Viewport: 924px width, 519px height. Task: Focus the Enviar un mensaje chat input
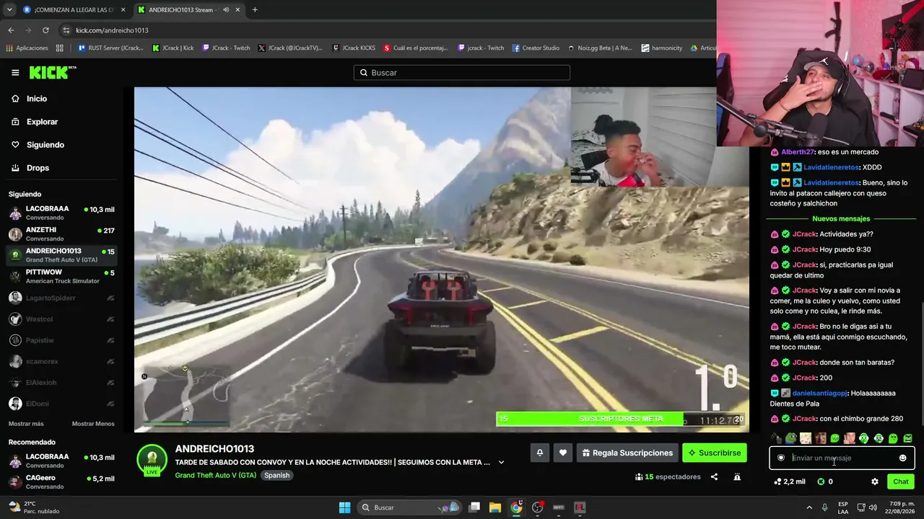pos(842,458)
